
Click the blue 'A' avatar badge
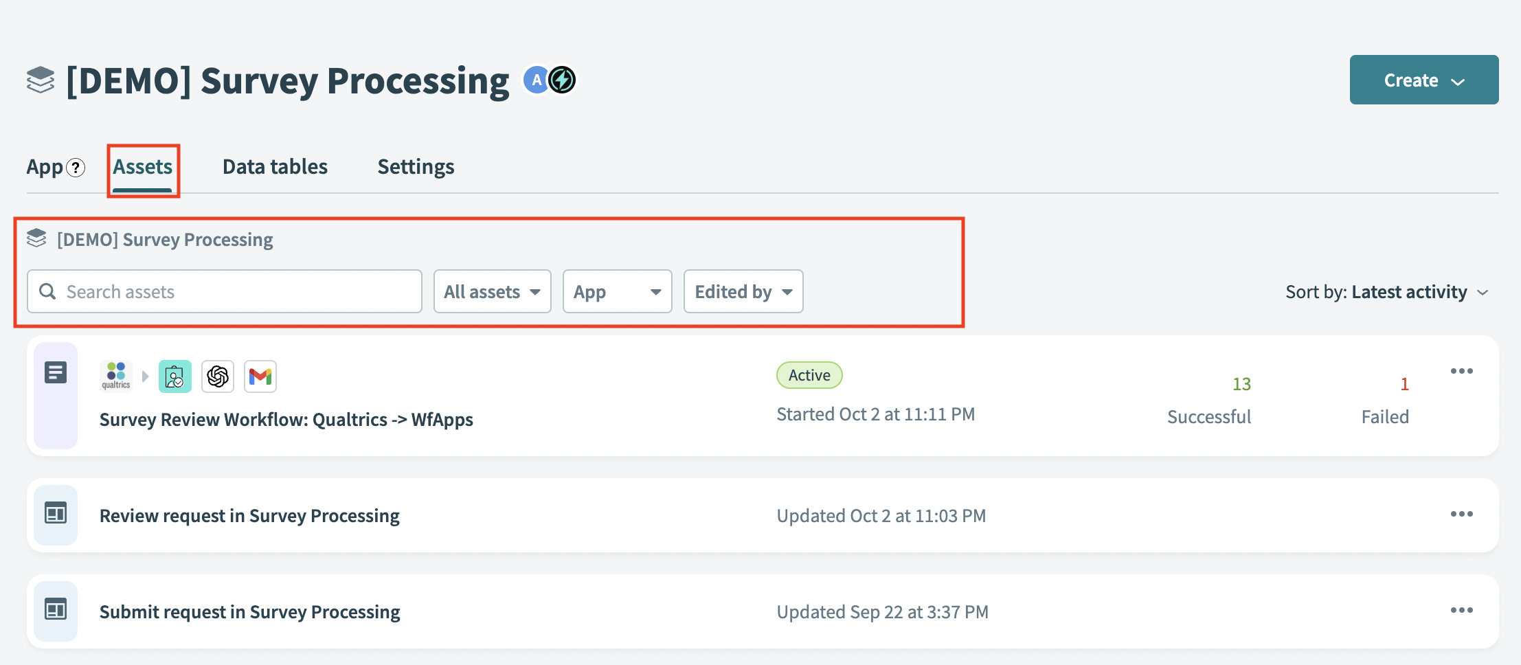[535, 79]
